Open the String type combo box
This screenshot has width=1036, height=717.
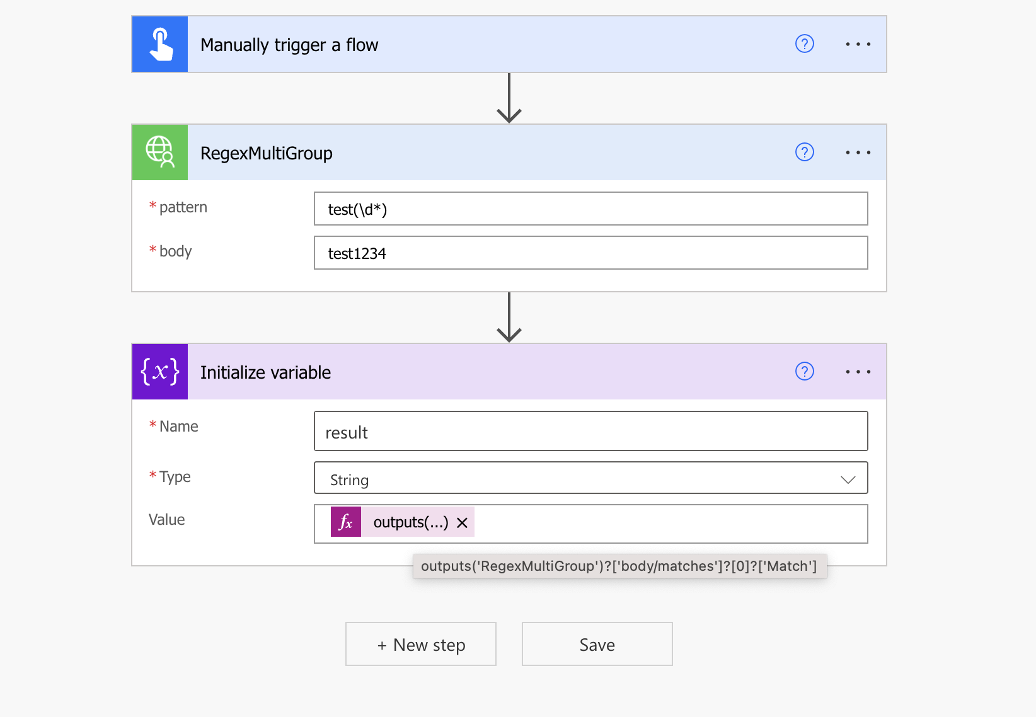(567, 479)
